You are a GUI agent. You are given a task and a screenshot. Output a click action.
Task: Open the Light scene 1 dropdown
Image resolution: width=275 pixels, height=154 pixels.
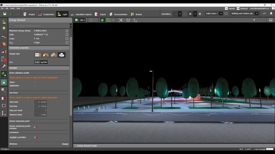click(221, 13)
